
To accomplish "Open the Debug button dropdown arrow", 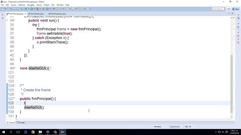I will pos(29,9).
